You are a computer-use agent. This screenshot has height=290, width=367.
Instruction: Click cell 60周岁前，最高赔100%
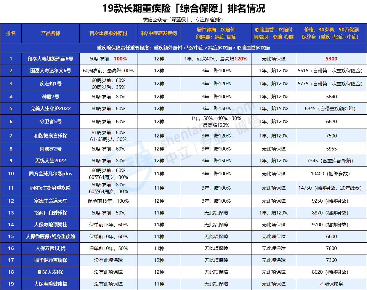tap(108, 71)
